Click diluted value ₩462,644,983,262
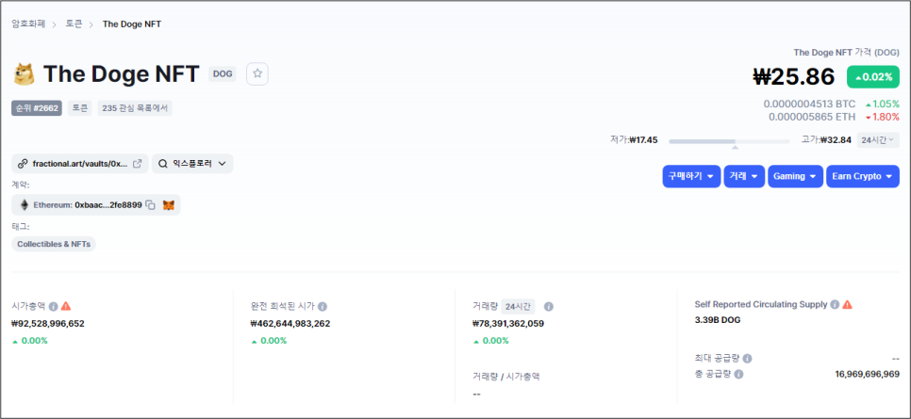This screenshot has height=419, width=911. click(x=290, y=323)
